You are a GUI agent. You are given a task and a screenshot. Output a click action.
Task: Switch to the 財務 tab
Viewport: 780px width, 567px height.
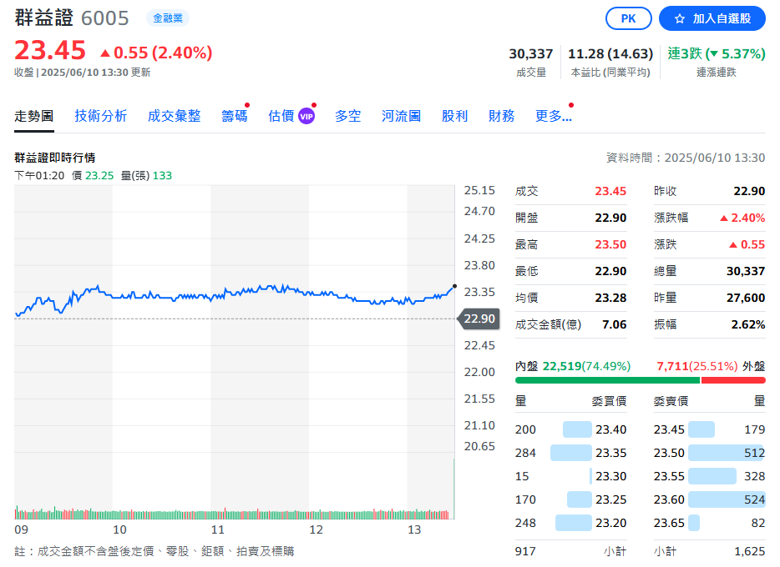point(501,116)
